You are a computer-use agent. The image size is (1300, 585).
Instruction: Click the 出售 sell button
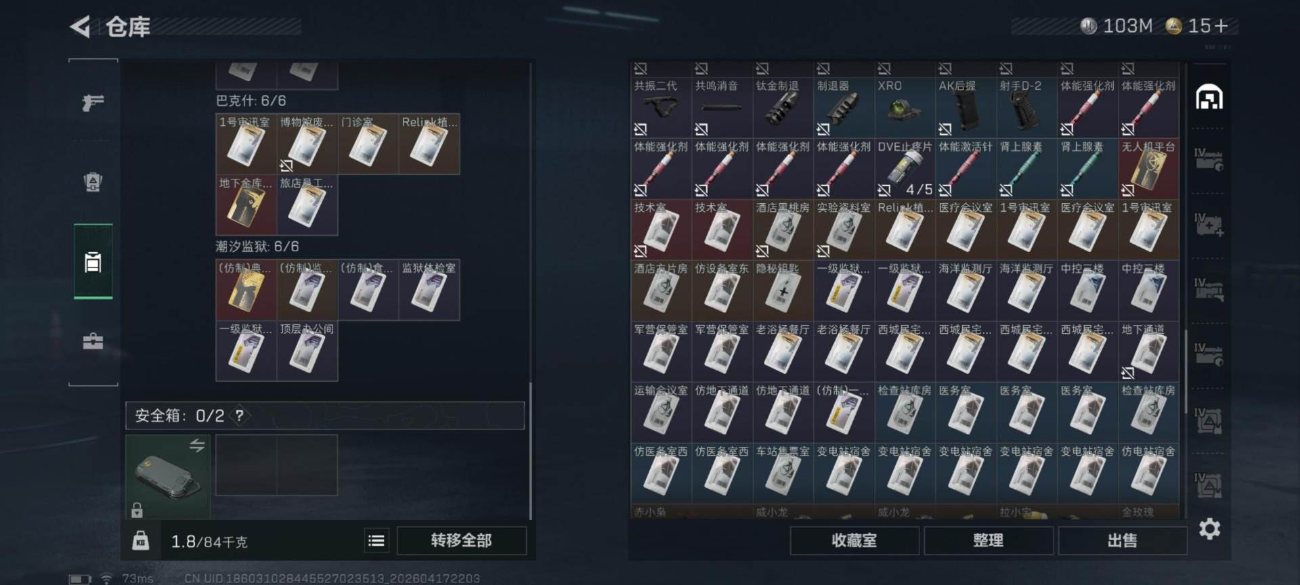click(1123, 540)
